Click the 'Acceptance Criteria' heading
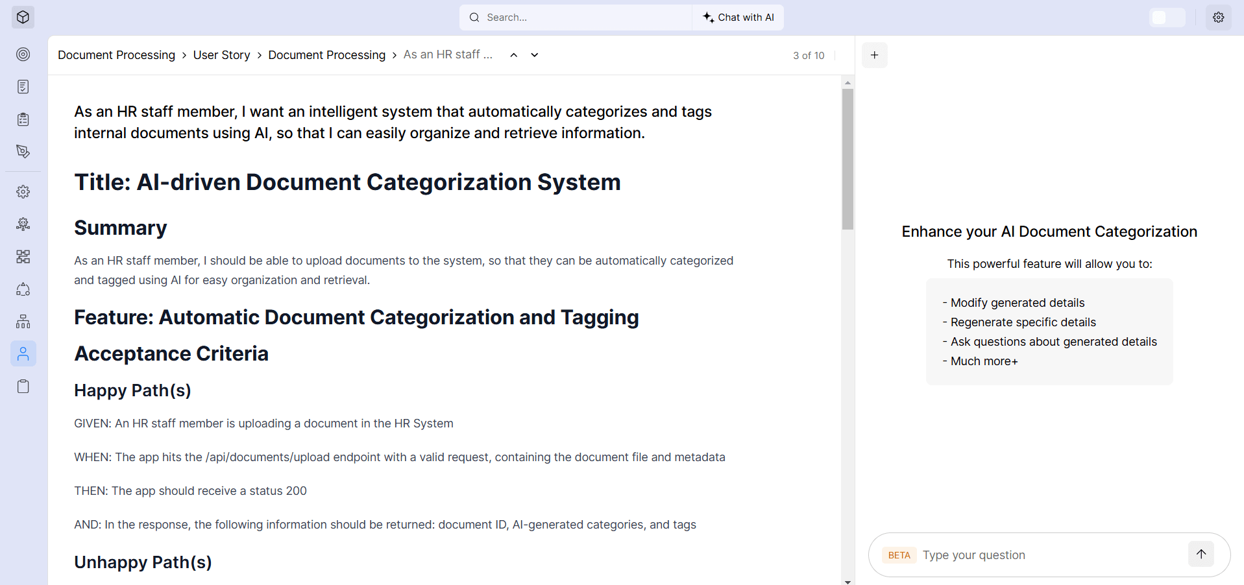Viewport: 1244px width, 585px height. click(171, 353)
